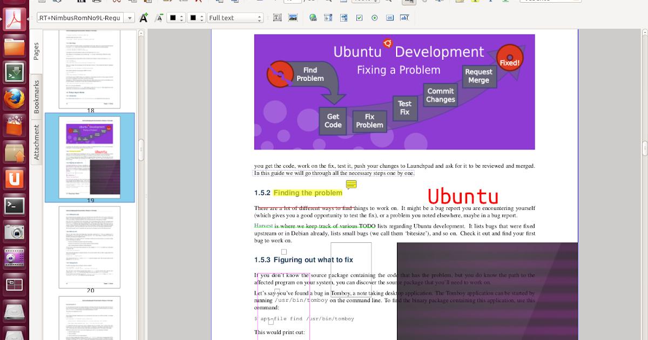Open the video editor launcher icon
The width and height of the screenshot is (648, 340).
click(15, 259)
